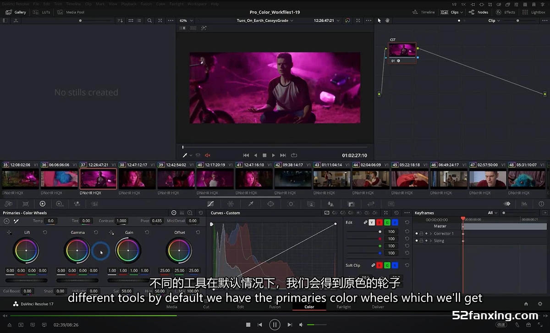
Task: Reset the Lift color wheel
Action: 45,233
